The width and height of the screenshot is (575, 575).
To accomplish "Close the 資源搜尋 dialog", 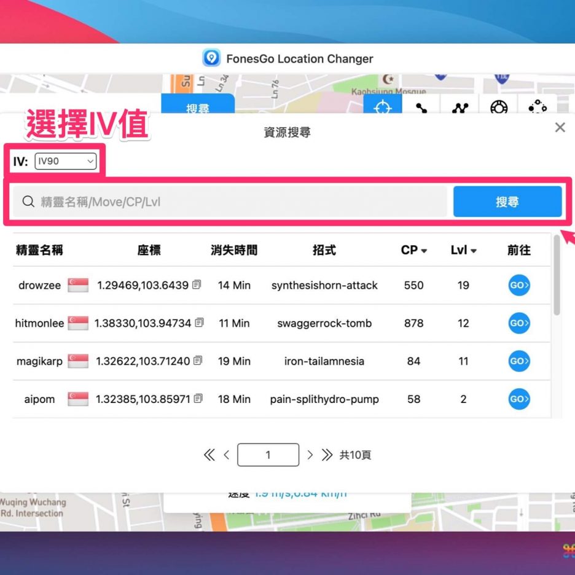I will pos(560,128).
